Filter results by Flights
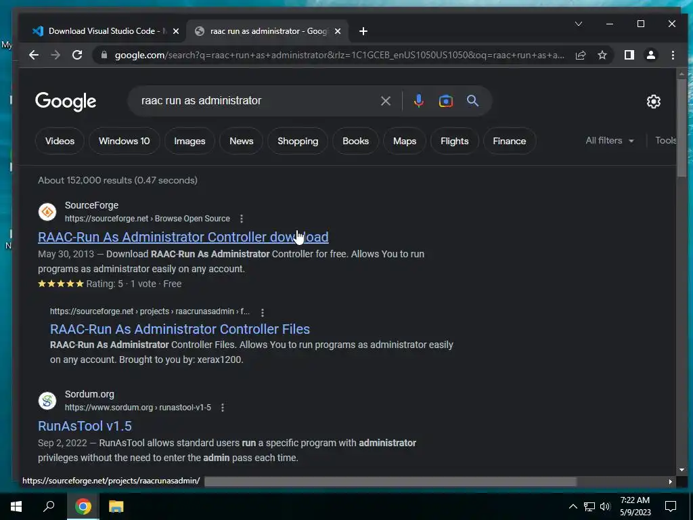 pyautogui.click(x=454, y=141)
